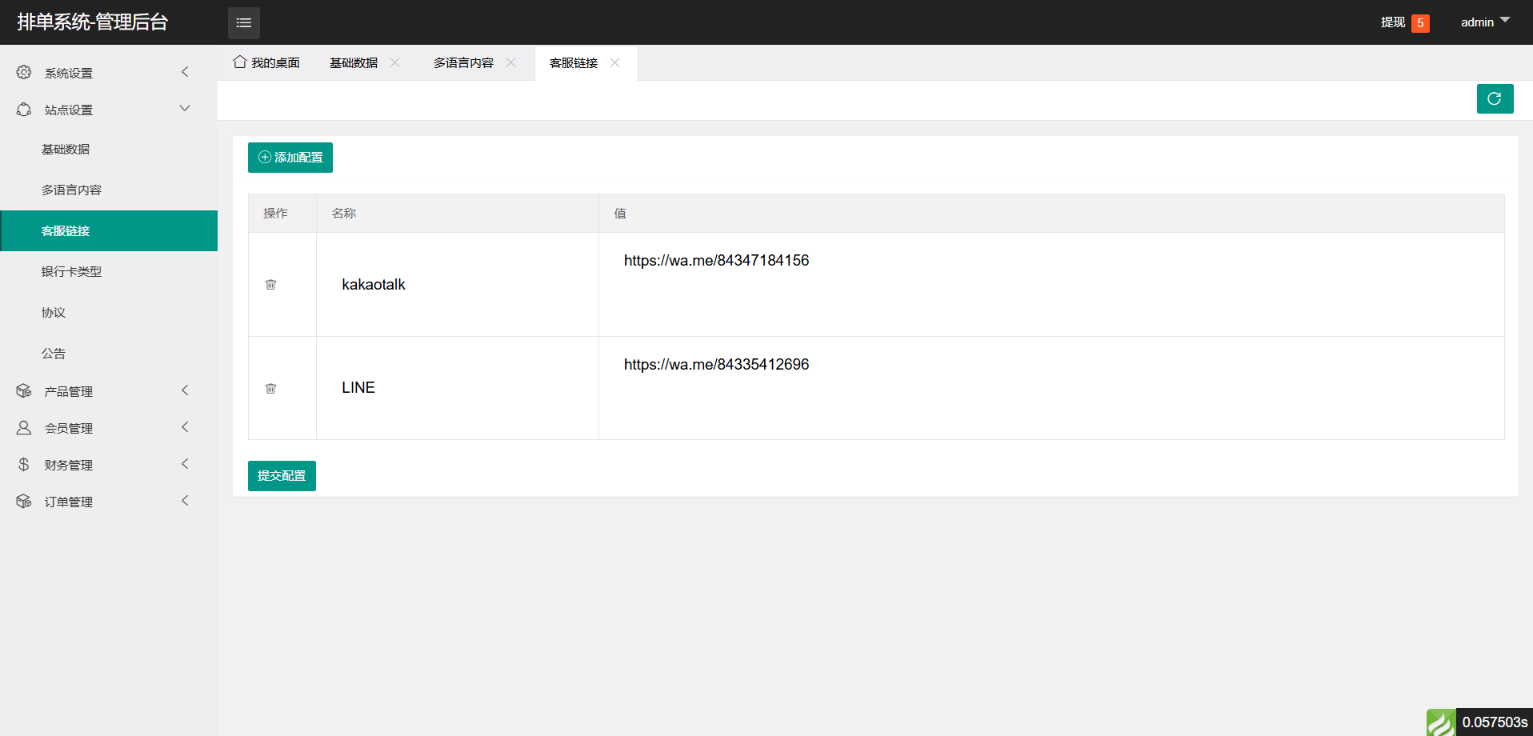This screenshot has width=1533, height=736.
Task: Expand the 产品管理 menu chevron
Action: click(x=185, y=390)
